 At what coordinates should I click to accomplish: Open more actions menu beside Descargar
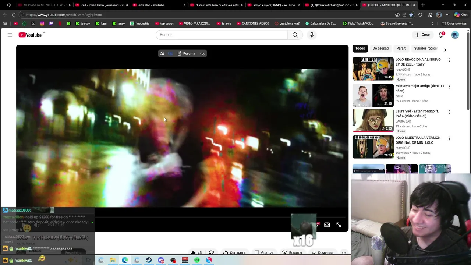click(344, 253)
